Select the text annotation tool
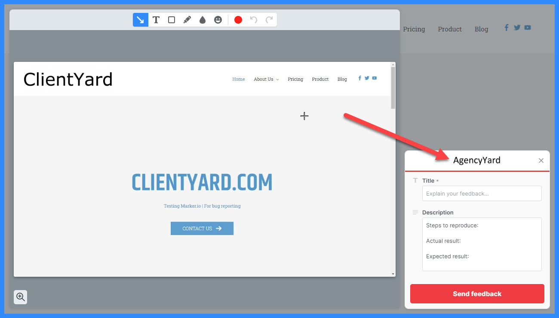 tap(156, 20)
